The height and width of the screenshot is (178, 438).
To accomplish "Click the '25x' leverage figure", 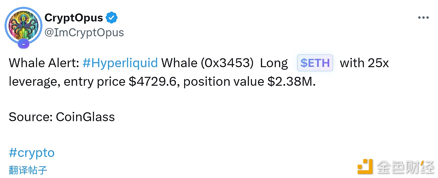I will [378, 63].
